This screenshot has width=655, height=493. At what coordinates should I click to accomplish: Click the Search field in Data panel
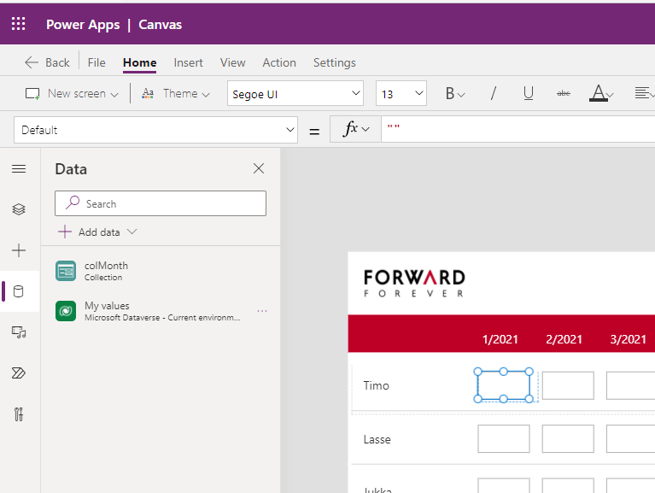click(161, 203)
